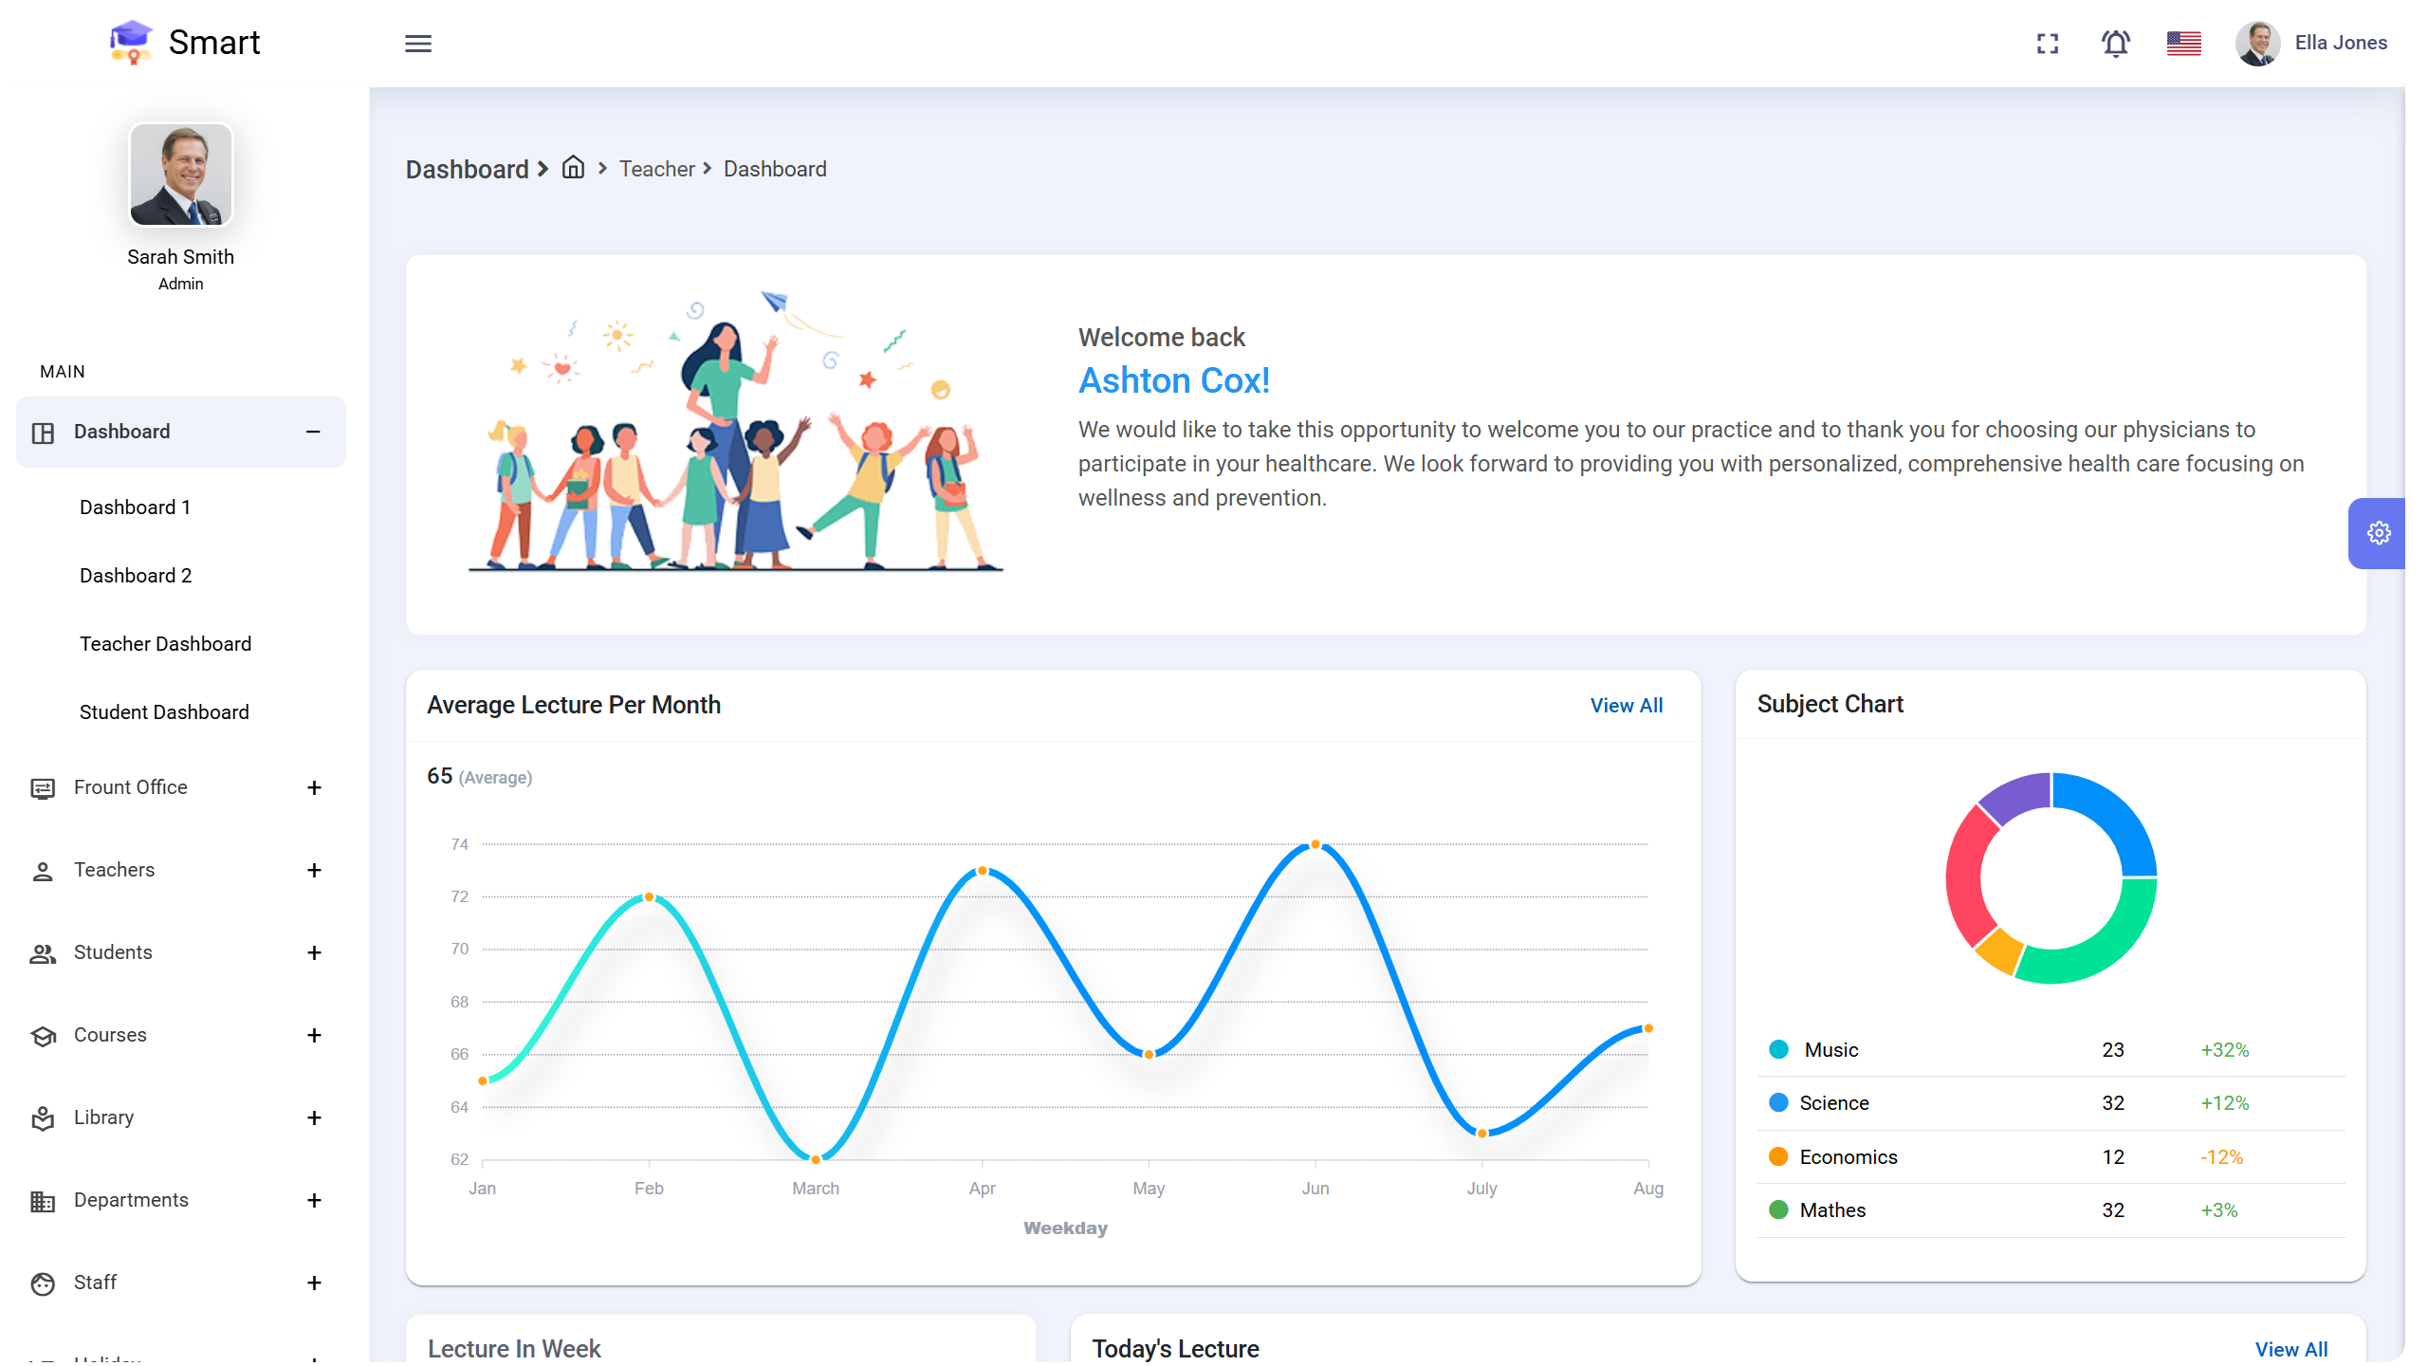Toggle fullscreen mode icon

tap(2048, 43)
